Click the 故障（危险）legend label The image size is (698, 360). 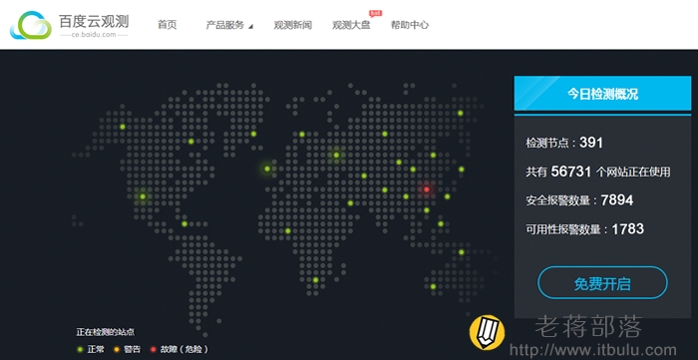pyautogui.click(x=184, y=349)
